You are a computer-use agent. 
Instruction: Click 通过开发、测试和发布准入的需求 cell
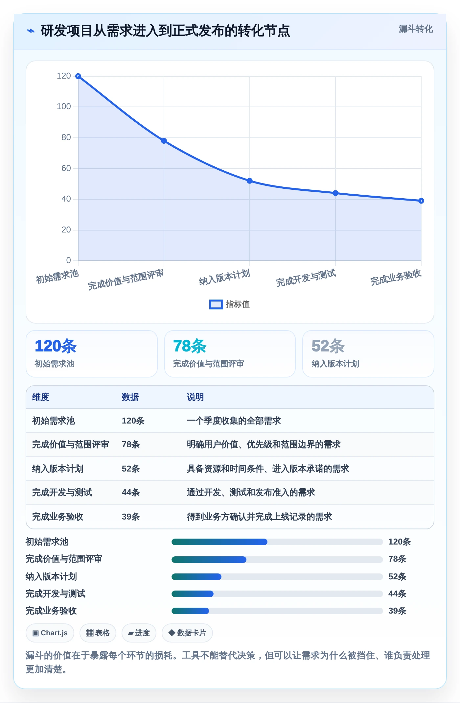point(251,493)
